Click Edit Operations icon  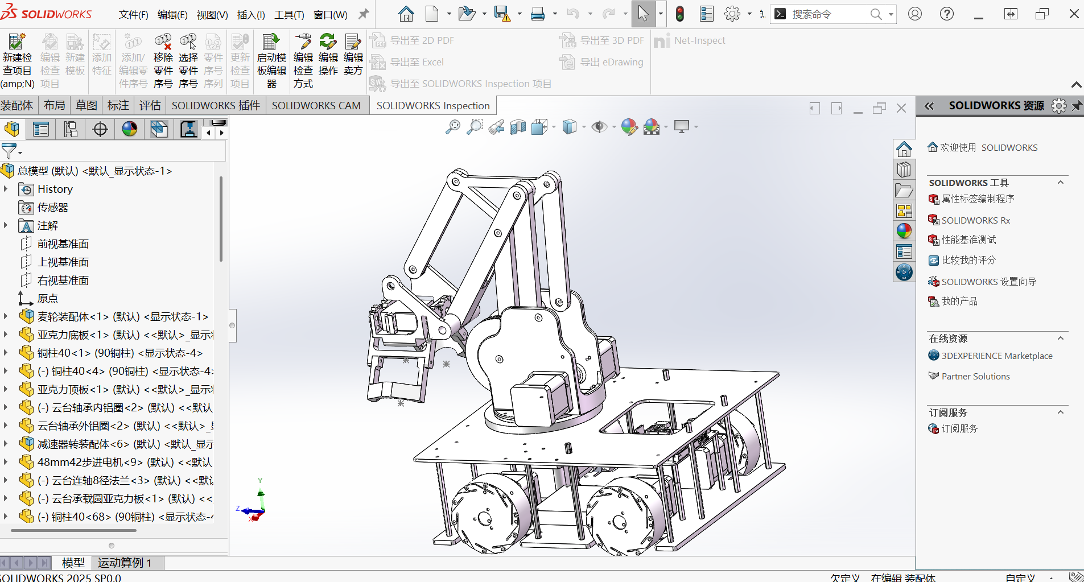click(328, 42)
